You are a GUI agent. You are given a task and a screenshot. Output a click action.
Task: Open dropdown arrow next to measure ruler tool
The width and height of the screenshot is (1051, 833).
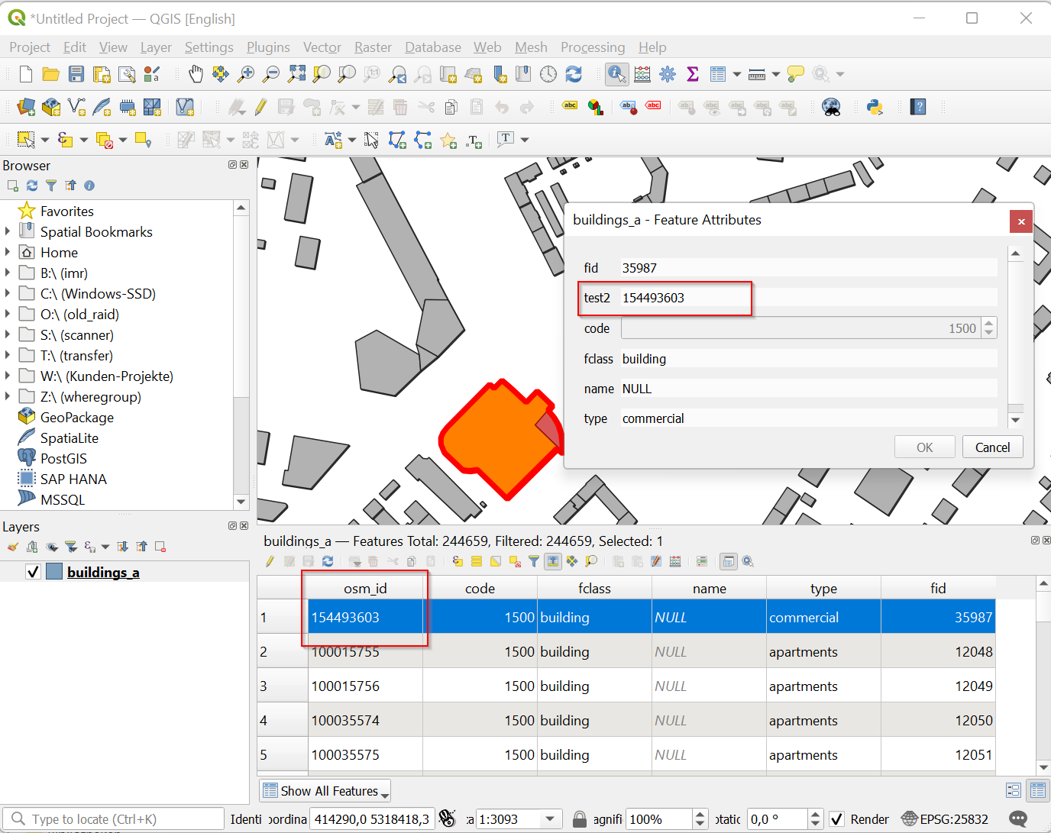coord(776,74)
